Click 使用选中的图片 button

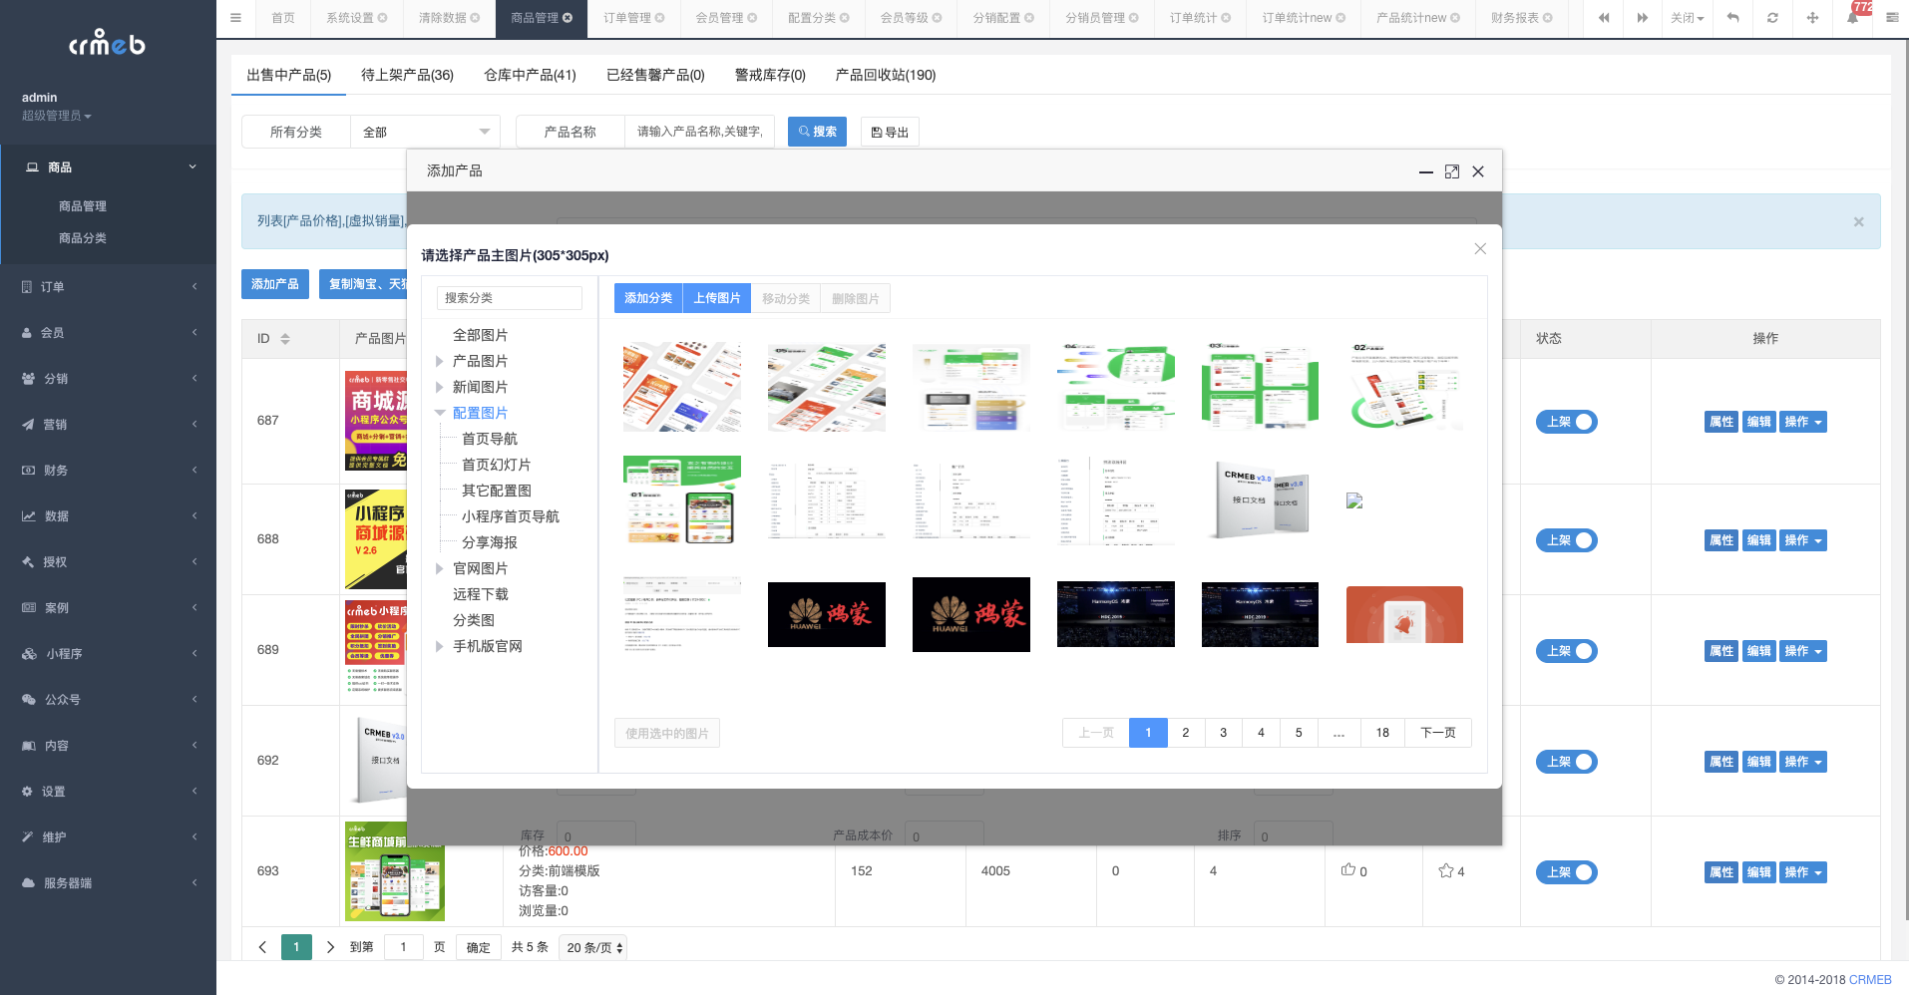pos(666,732)
